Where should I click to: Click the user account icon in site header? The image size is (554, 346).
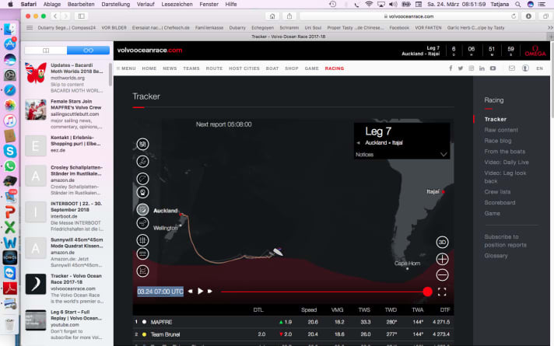(x=525, y=68)
